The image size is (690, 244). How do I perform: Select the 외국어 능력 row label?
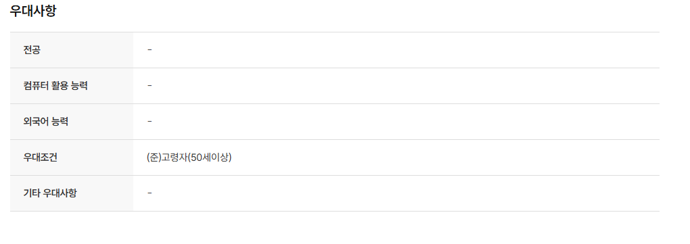[x=46, y=122]
